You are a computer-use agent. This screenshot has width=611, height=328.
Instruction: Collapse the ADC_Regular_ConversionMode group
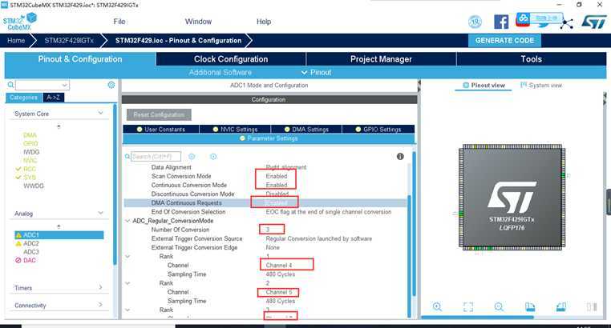[127, 221]
